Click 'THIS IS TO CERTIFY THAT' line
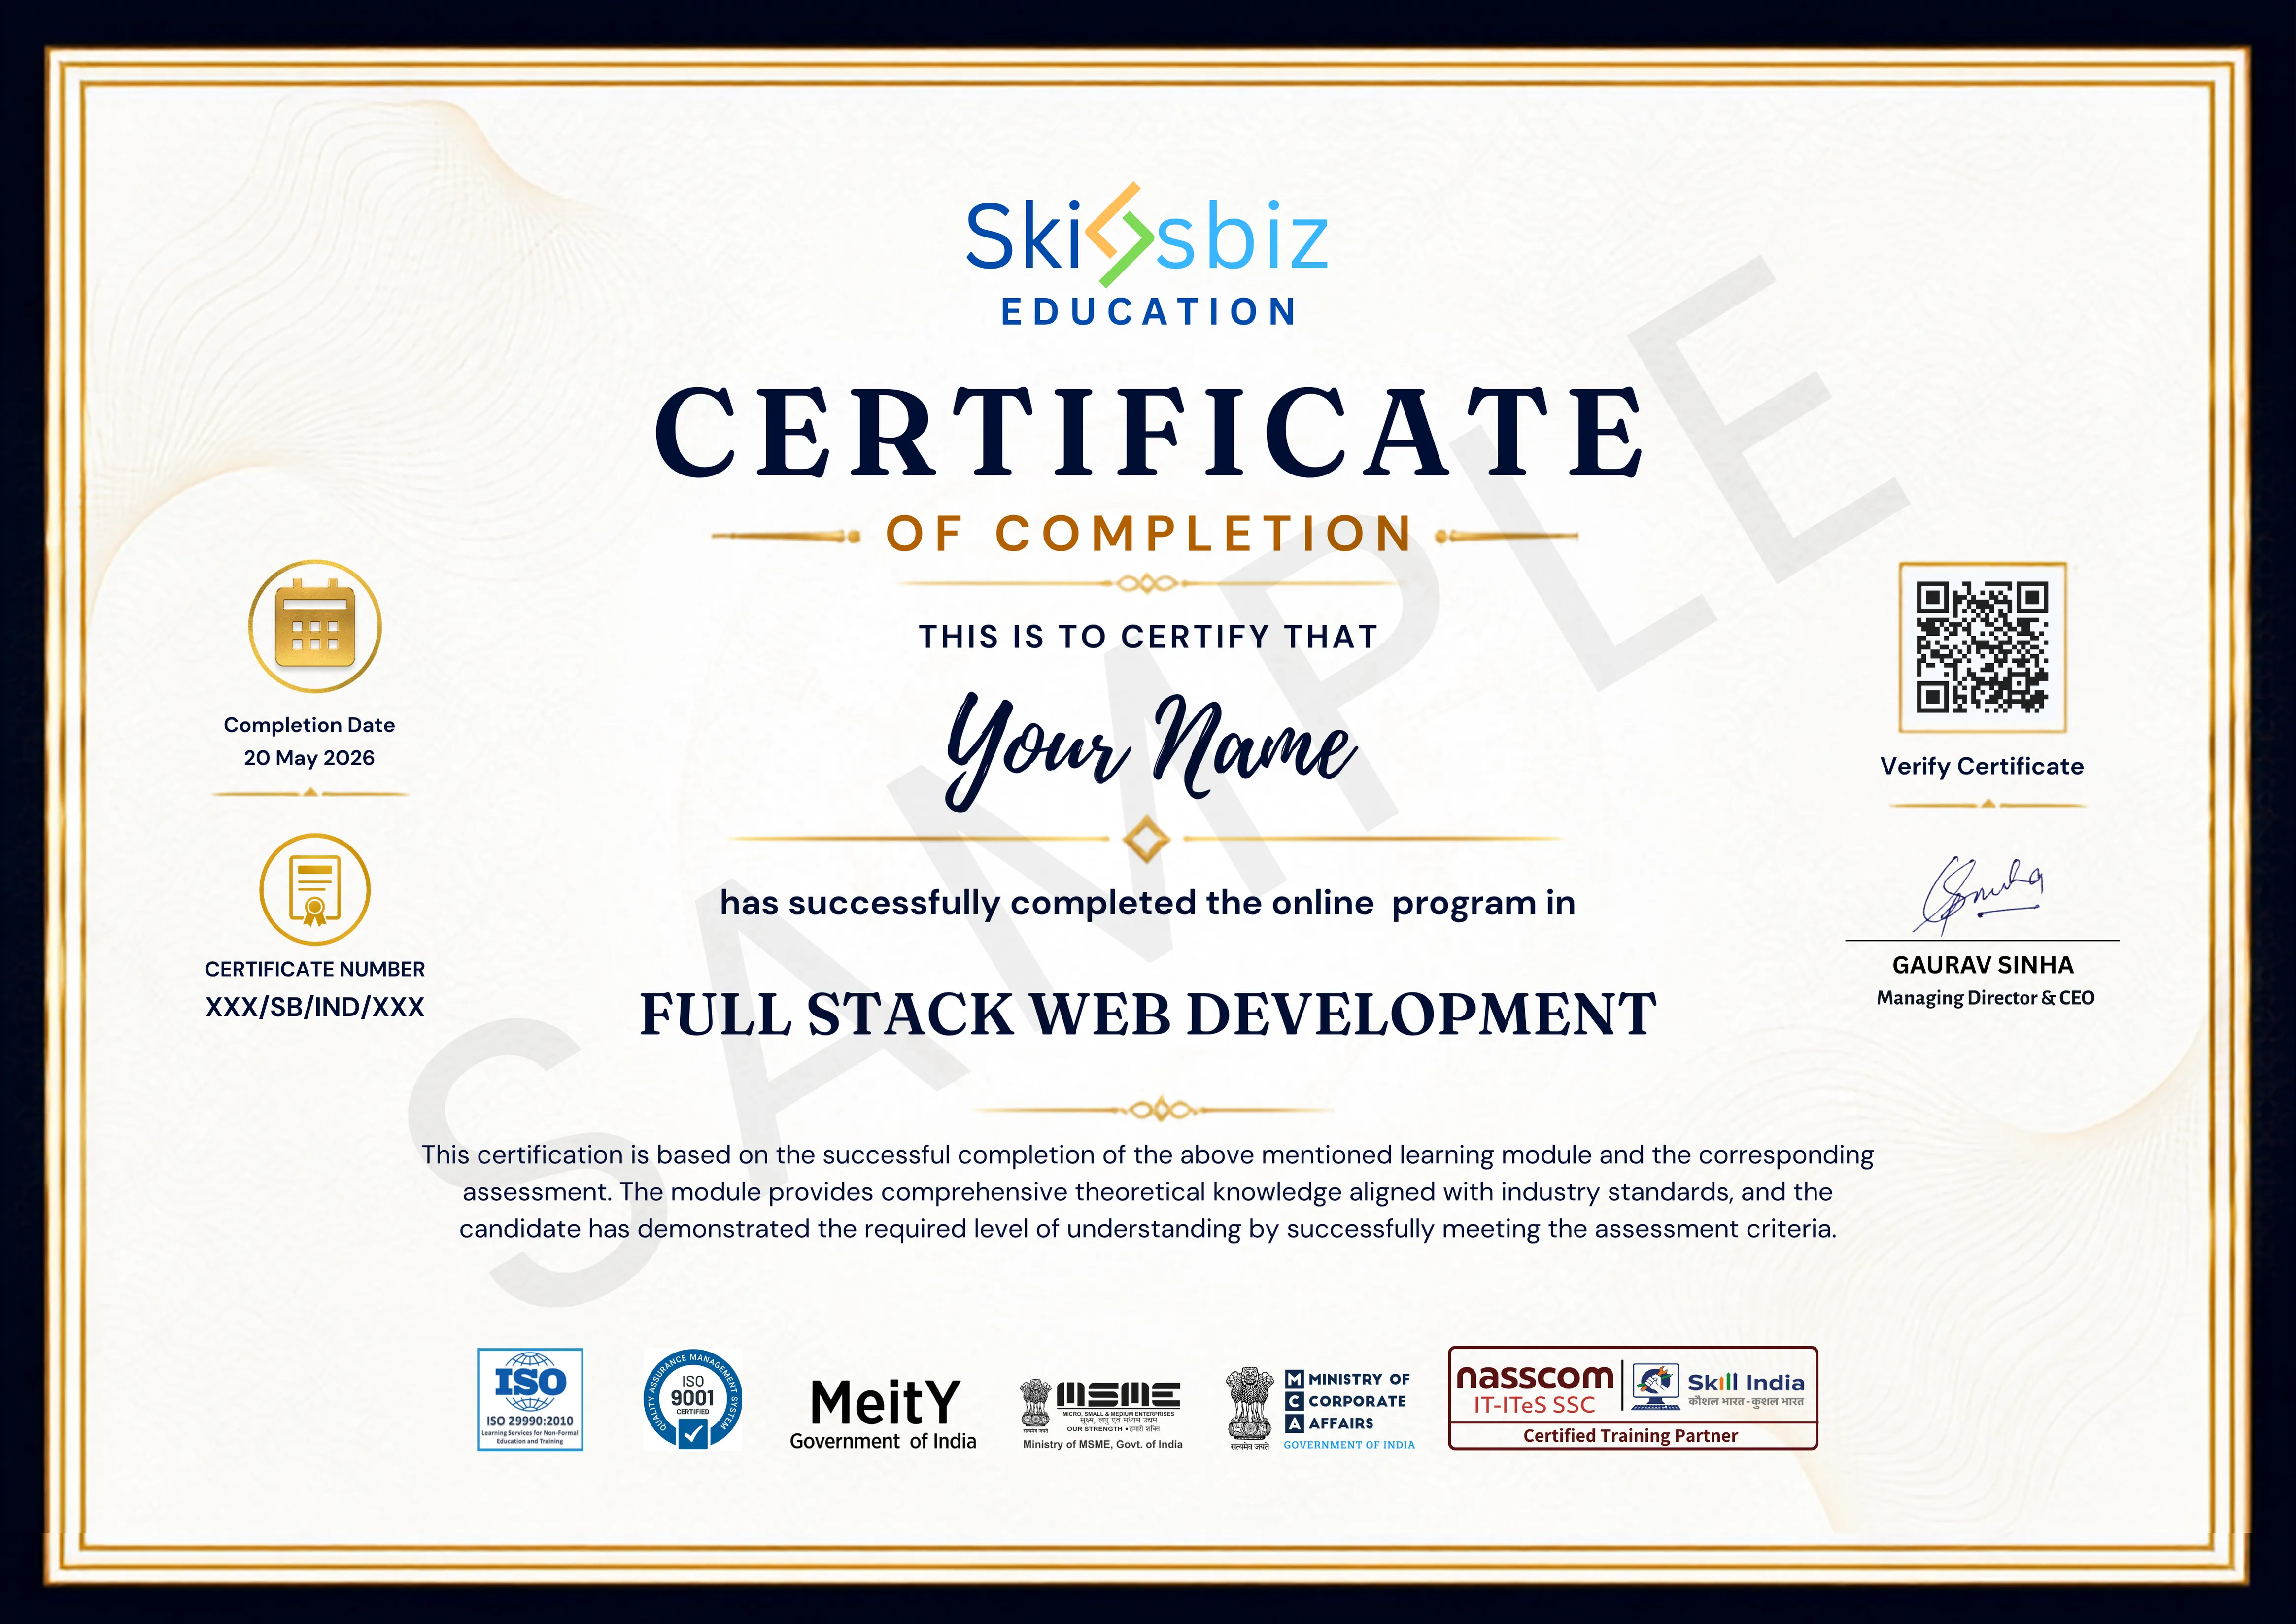 pos(1148,636)
